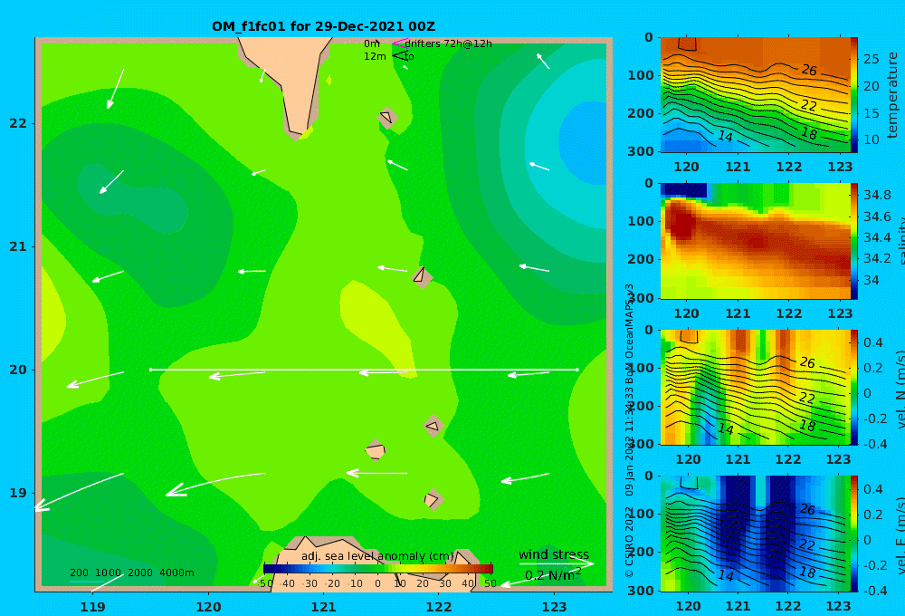The image size is (905, 616).
Task: Click the southern Taiwan landmass on the map
Action: pos(292,81)
